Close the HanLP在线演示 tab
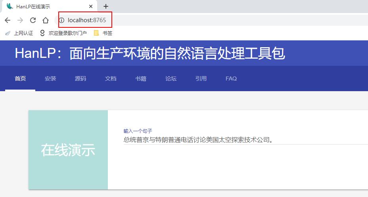 90,6
